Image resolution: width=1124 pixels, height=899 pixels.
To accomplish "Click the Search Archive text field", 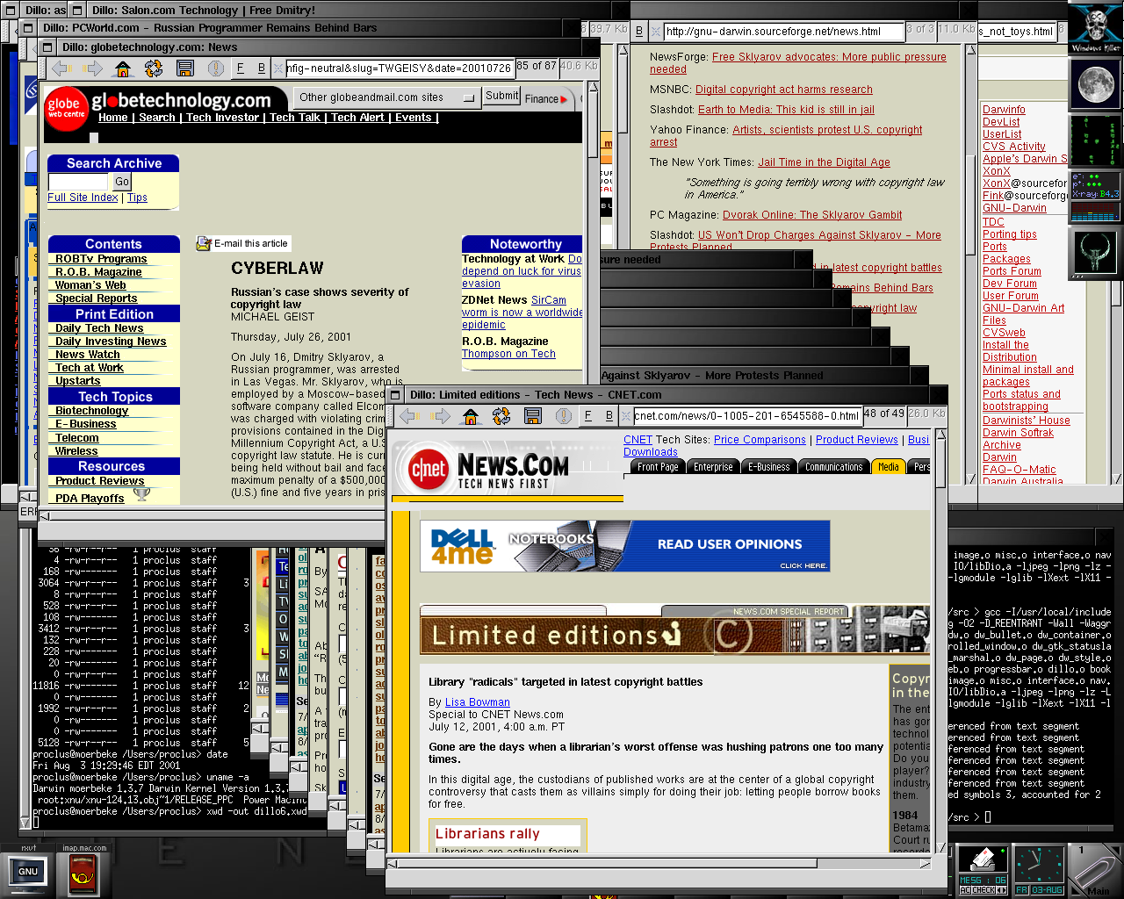I will [78, 182].
